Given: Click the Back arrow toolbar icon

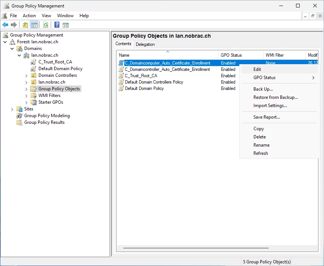Looking at the screenshot, I should (5, 25).
